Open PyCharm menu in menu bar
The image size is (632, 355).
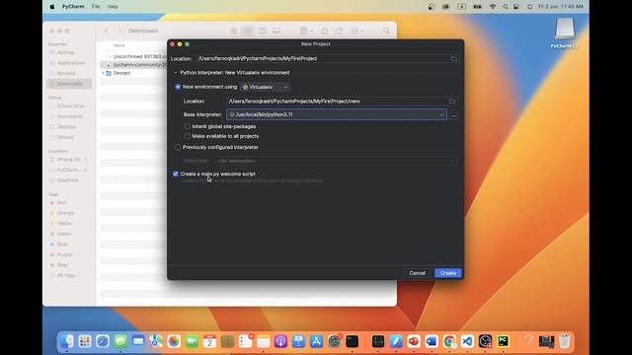(x=73, y=7)
